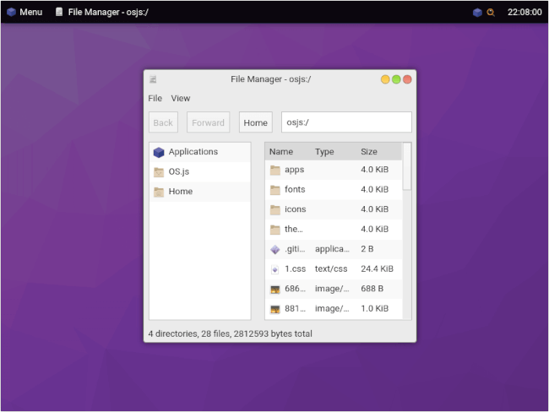Open the Menu button in top panel
Viewport: 549px width, 412px height.
point(24,13)
